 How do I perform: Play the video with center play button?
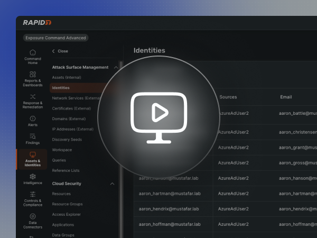(158, 113)
